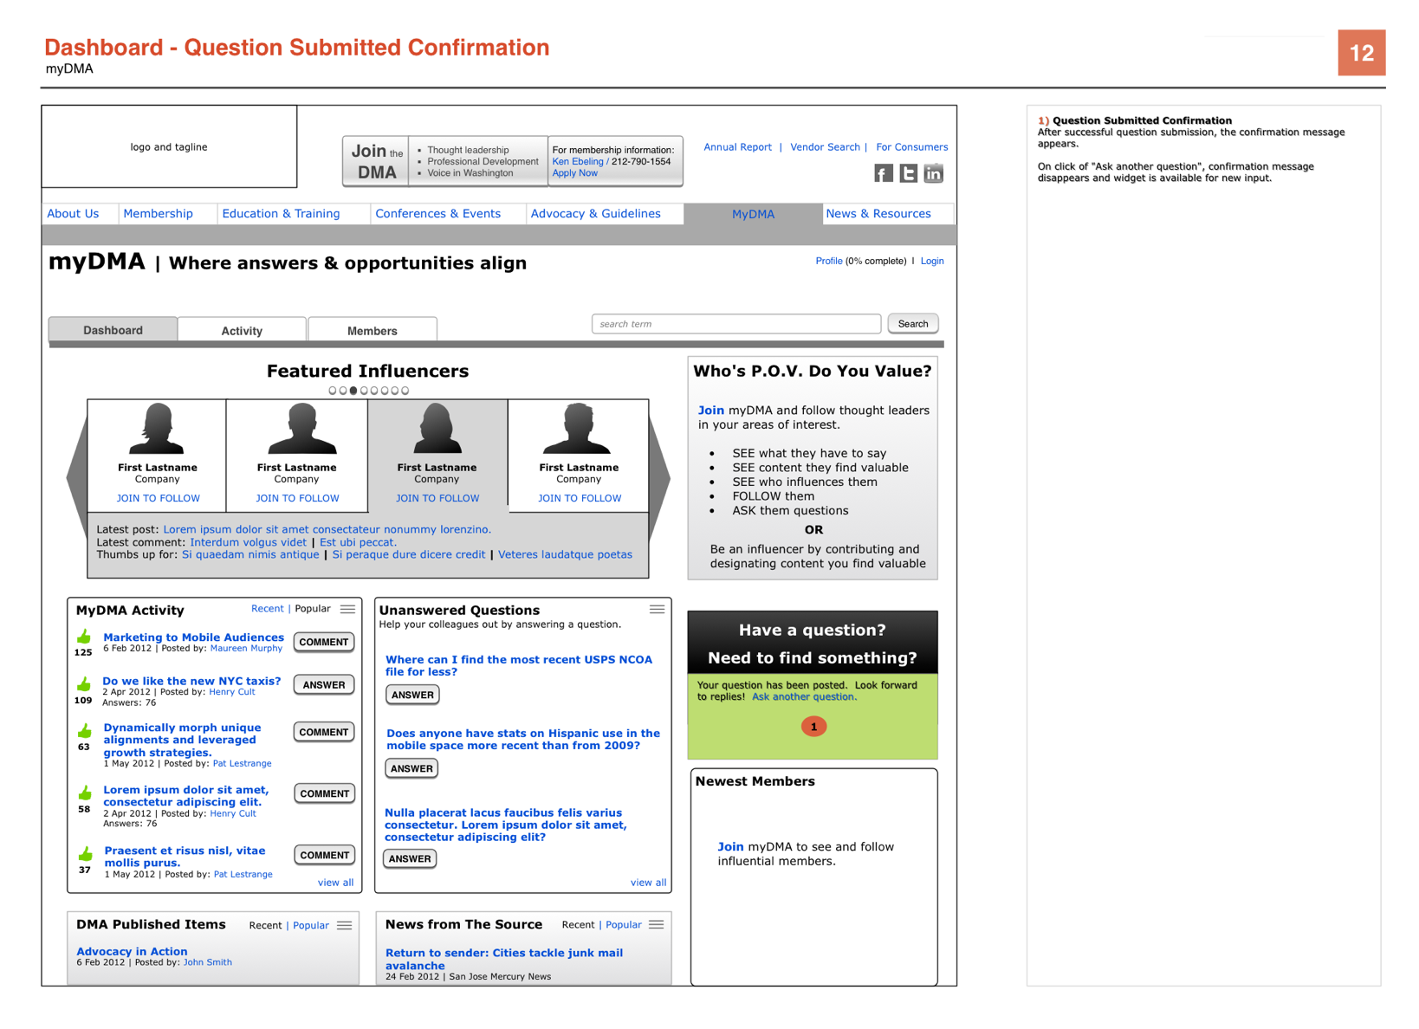Screen dimensions: 1419x1029
Task: Open latest post Lorem ipsum dolor link
Action: (x=327, y=529)
